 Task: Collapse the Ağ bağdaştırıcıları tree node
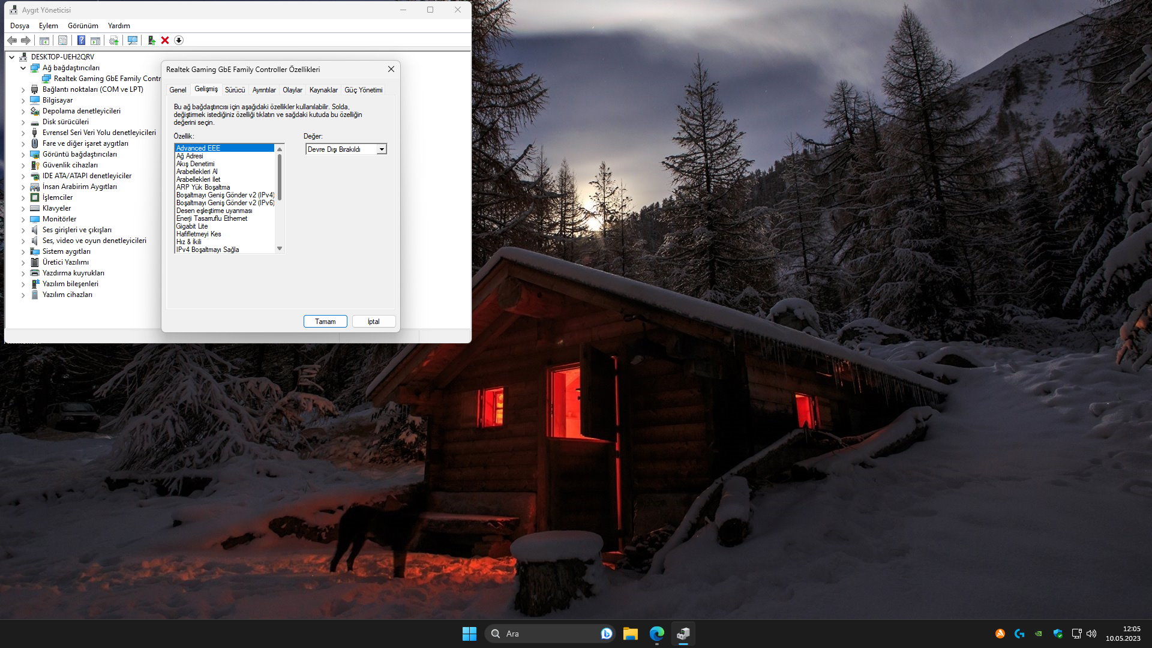[23, 68]
